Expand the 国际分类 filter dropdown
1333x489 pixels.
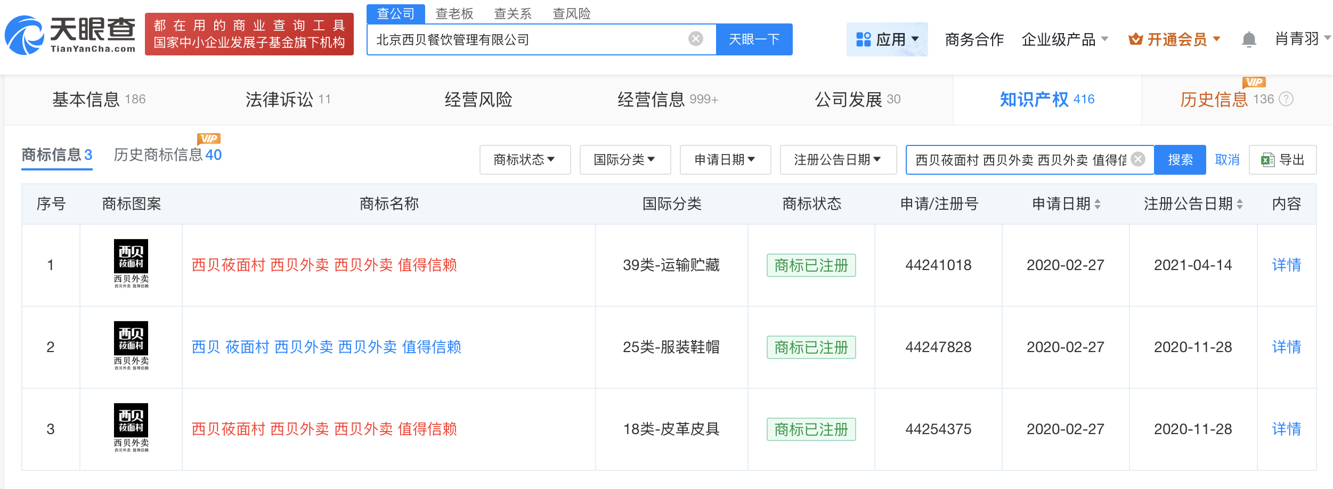[x=625, y=159]
